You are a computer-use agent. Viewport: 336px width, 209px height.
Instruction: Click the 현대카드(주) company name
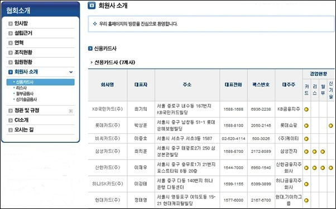pyautogui.click(x=108, y=200)
